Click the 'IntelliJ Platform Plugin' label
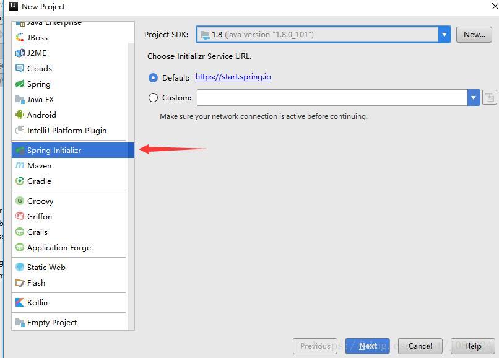This screenshot has height=358, width=499. [67, 130]
